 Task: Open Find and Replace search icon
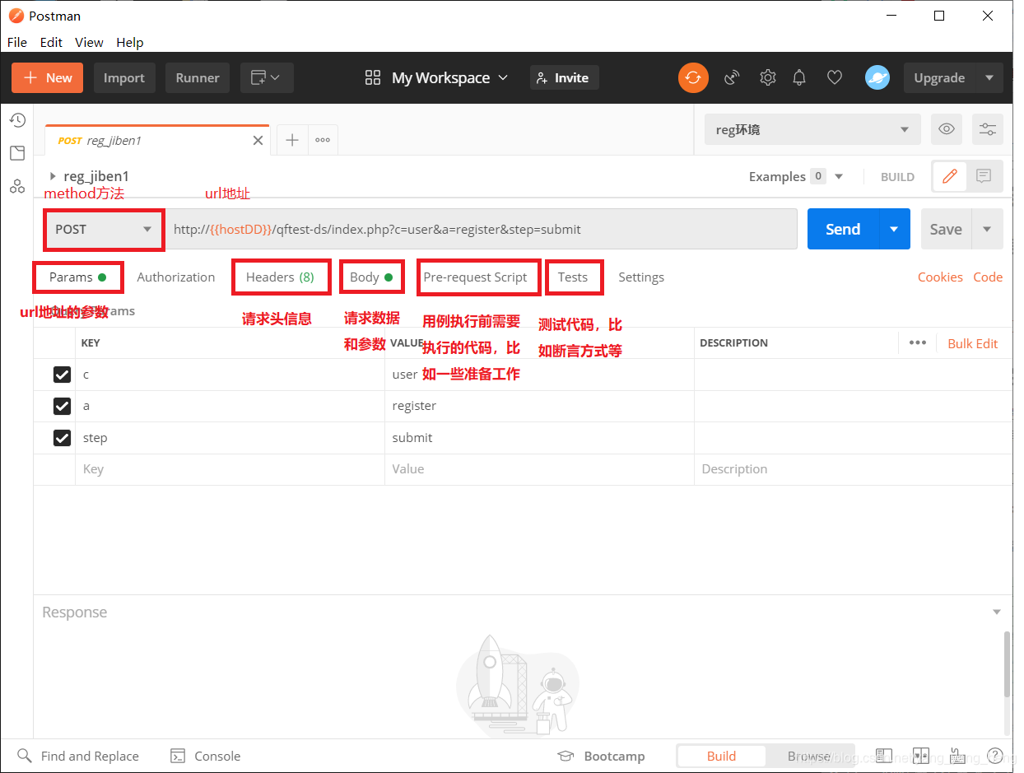(25, 756)
